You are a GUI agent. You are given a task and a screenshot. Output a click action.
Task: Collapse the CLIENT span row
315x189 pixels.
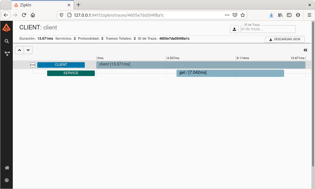(x=33, y=65)
